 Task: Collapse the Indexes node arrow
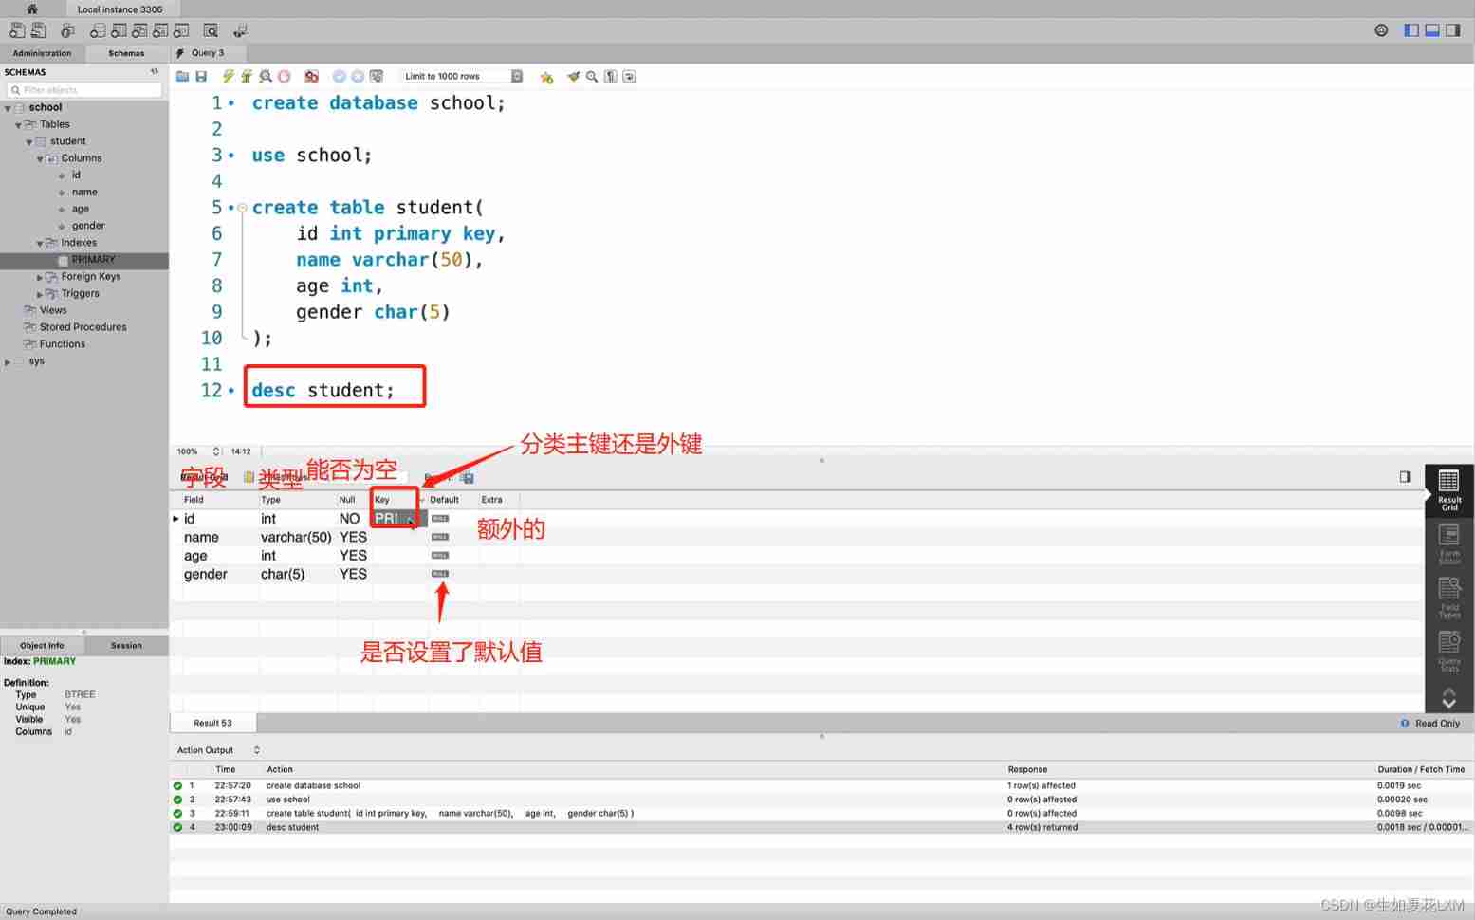[40, 244]
